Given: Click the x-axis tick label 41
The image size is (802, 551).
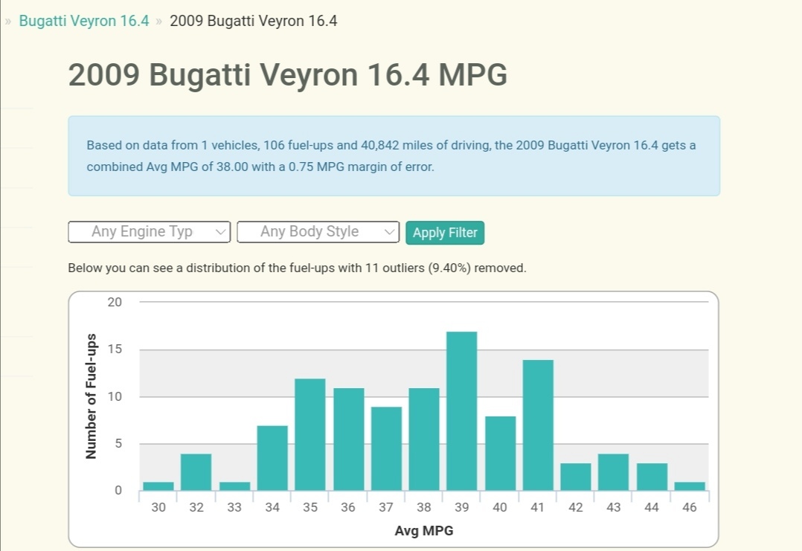Looking at the screenshot, I should point(538,507).
